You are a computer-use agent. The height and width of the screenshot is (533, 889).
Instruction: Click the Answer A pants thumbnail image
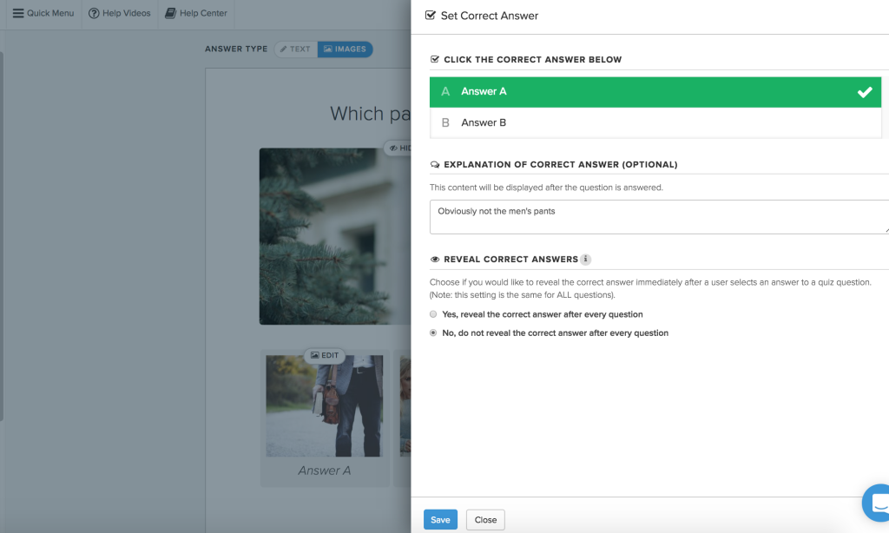coord(325,406)
